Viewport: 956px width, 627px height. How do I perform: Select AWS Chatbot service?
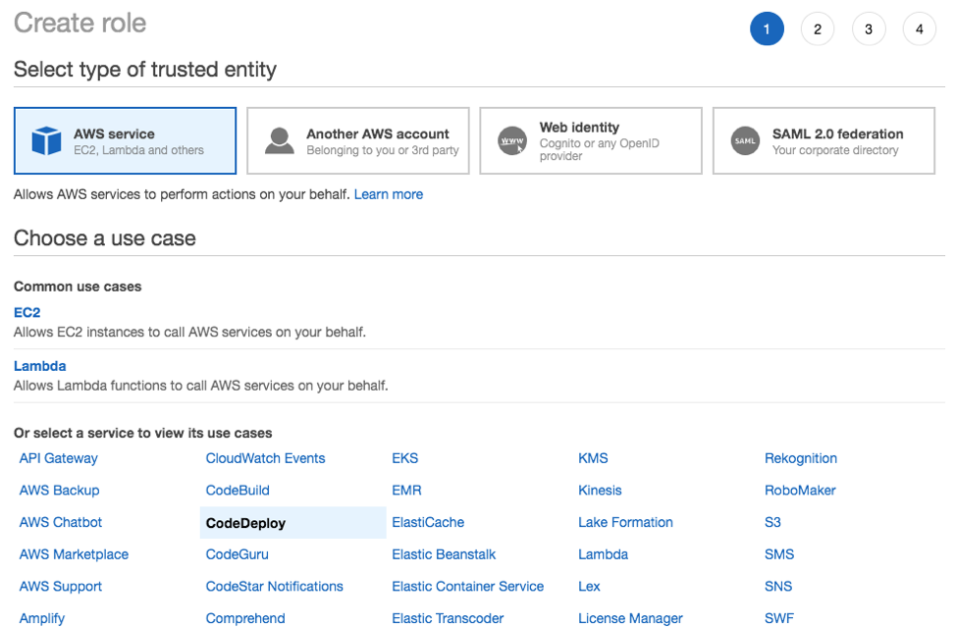60,522
